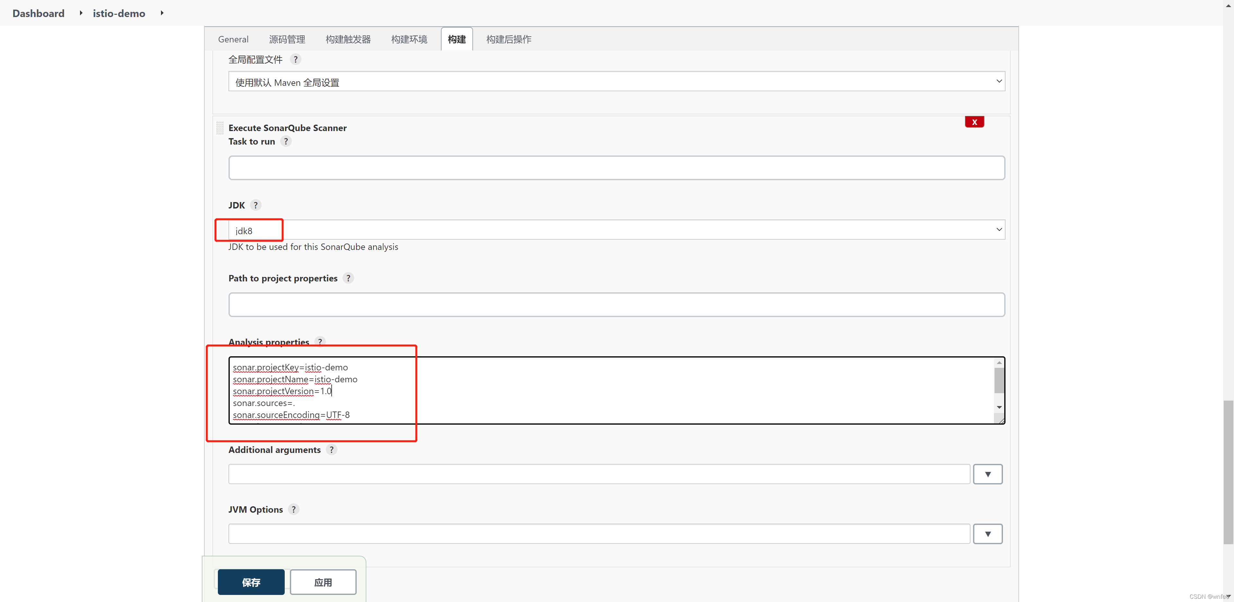1234x602 pixels.
Task: Open help for Path to project properties
Action: (348, 278)
